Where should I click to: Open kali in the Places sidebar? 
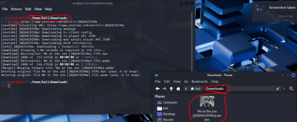pyautogui.click(x=166, y=108)
